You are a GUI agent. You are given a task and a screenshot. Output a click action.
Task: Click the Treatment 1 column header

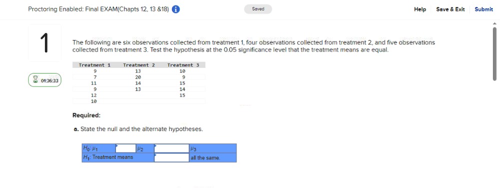tap(94, 65)
